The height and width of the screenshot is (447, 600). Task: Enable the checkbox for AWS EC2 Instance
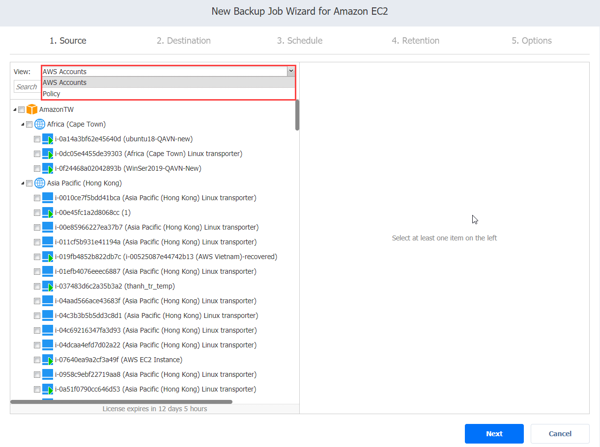37,360
